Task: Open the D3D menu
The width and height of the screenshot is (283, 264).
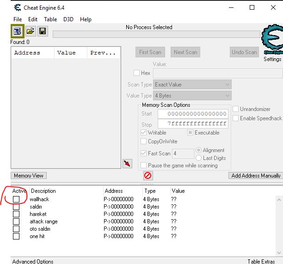Action: (68, 19)
